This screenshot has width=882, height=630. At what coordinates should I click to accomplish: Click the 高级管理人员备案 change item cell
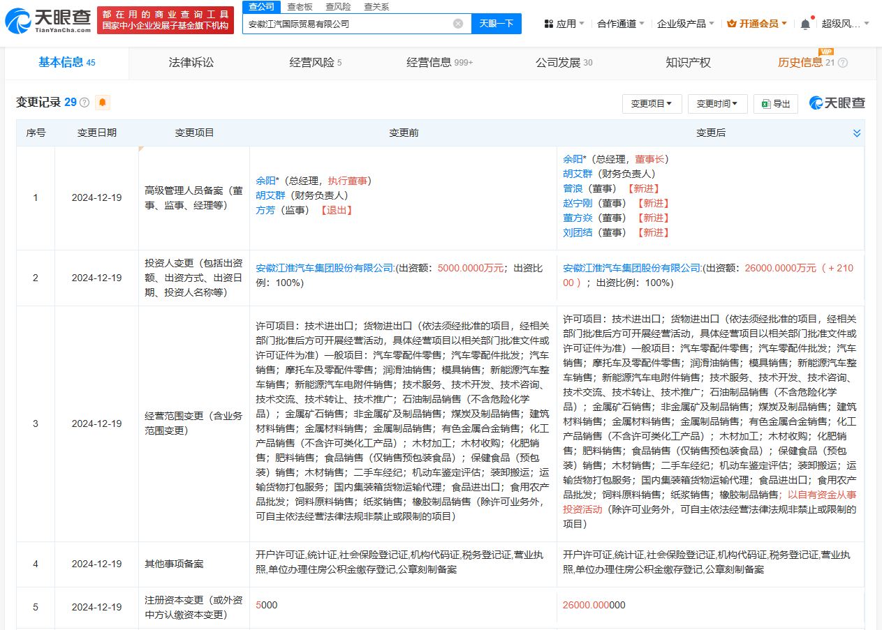point(194,197)
